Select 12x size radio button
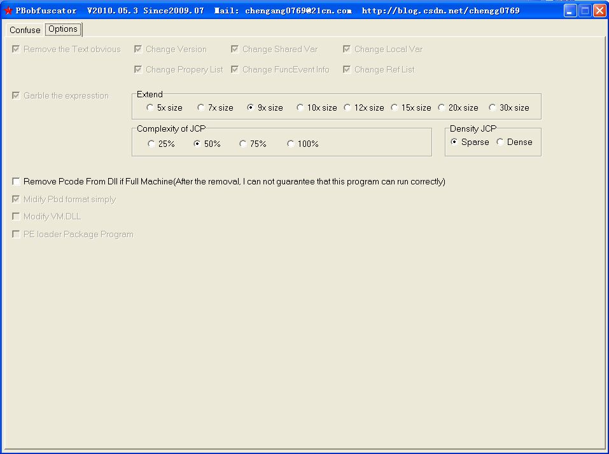 tap(347, 107)
